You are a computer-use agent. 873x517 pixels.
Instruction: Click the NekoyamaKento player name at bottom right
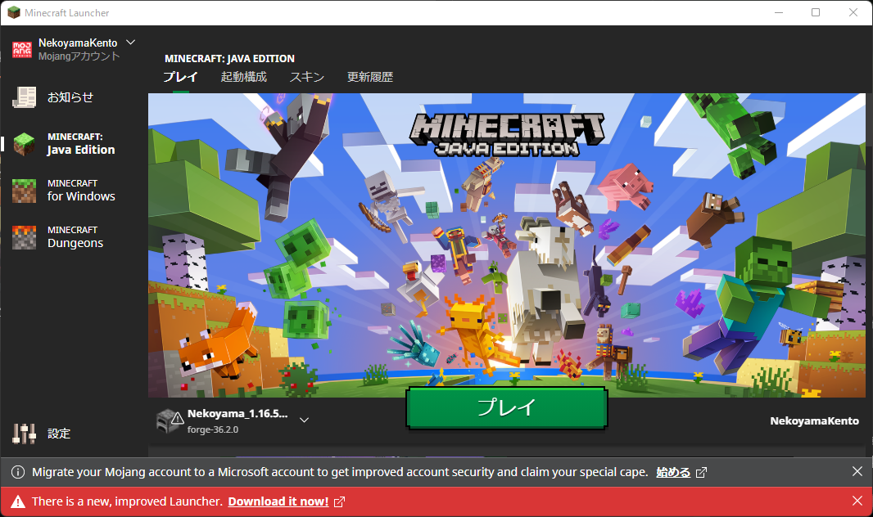point(814,420)
